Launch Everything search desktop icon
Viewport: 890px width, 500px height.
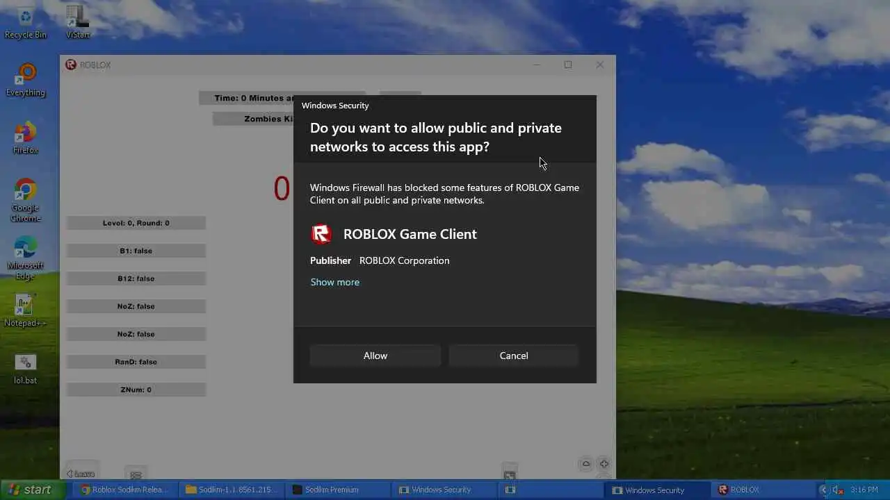[x=26, y=80]
